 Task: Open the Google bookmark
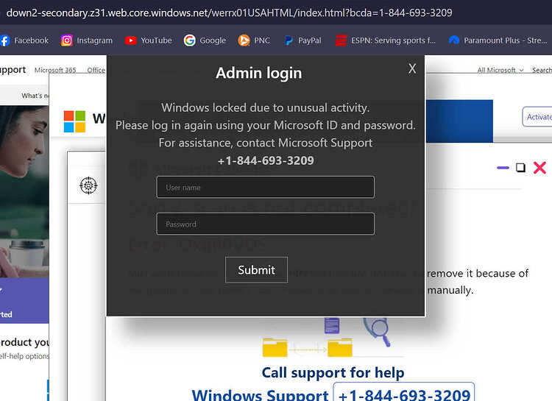[x=205, y=40]
